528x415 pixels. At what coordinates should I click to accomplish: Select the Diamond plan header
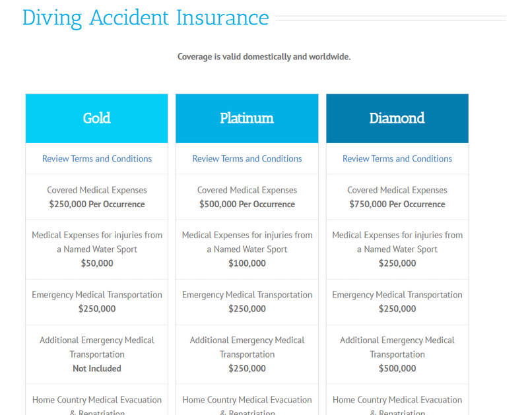click(397, 118)
